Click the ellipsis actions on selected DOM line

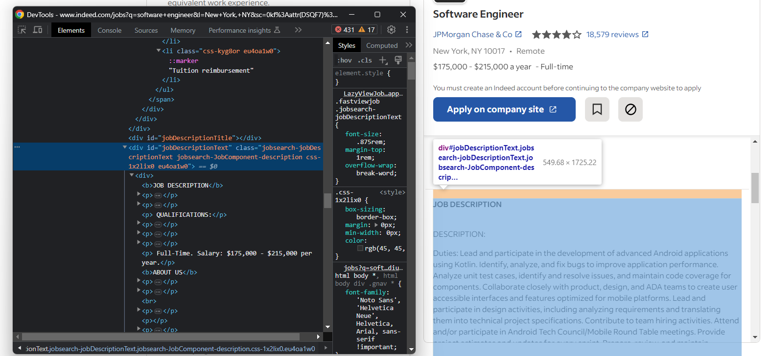pos(17,147)
